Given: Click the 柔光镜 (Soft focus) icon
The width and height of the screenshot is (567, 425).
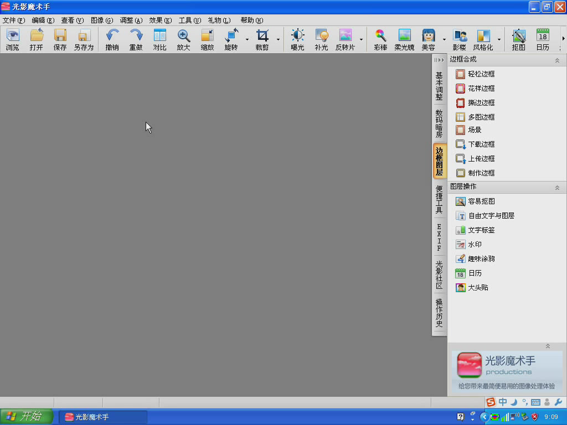Looking at the screenshot, I should (x=404, y=39).
